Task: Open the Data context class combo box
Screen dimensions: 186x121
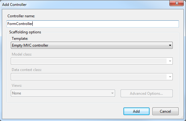Action: click(x=92, y=77)
